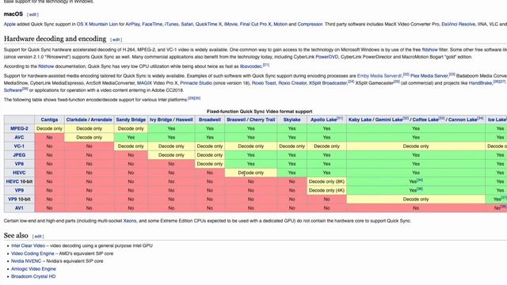This screenshot has width=507, height=285.
Task: Follow the Haswell column header link
Action: [x=185, y=120]
